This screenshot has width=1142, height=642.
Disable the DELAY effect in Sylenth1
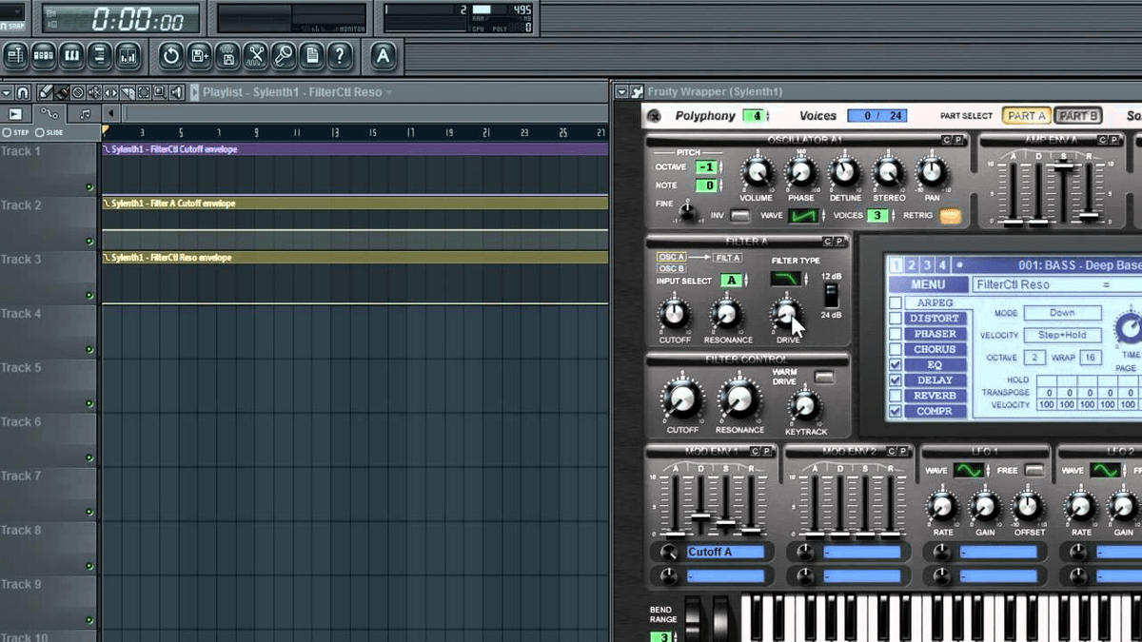[x=896, y=379]
